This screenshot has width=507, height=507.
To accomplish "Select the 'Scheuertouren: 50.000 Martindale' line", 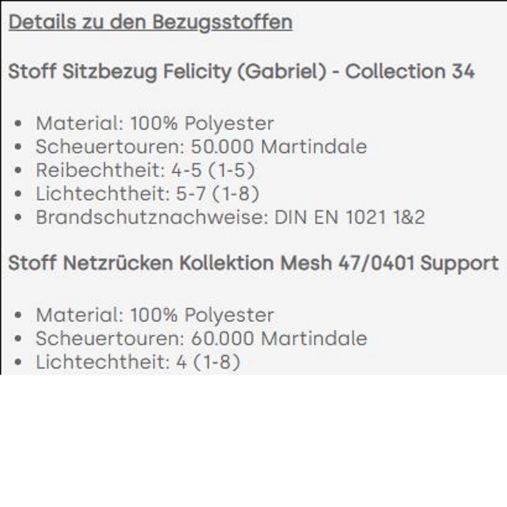I will [201, 147].
